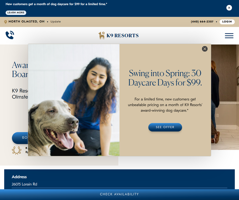Click the K9 Resorts dog logo
The height and width of the screenshot is (200, 239).
click(102, 35)
